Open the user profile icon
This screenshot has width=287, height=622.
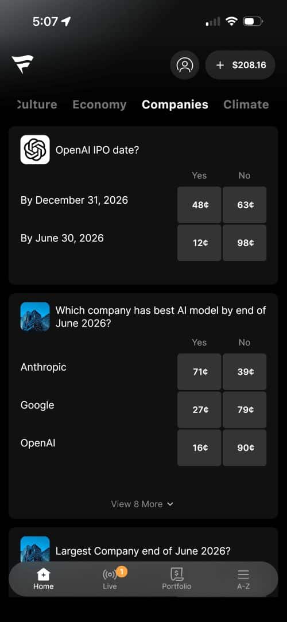[185, 65]
